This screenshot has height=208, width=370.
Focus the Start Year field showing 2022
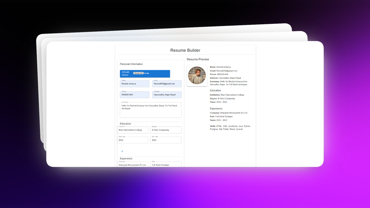132,140
